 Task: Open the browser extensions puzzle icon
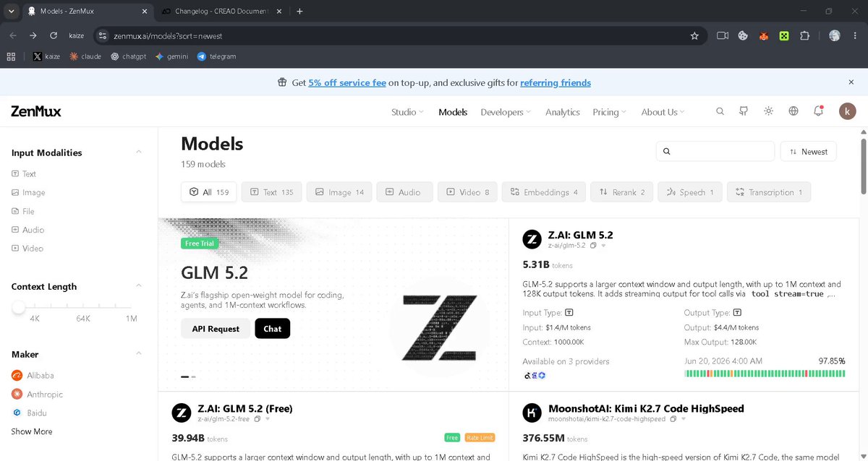(804, 35)
